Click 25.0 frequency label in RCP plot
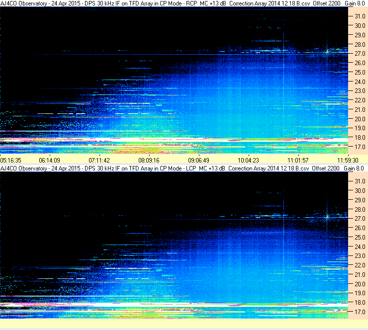Viewport: 368px width, 330px height. 360,73
